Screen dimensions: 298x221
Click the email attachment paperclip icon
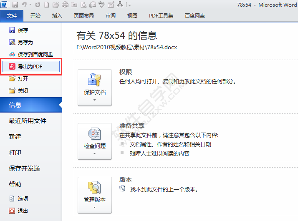[93, 5]
